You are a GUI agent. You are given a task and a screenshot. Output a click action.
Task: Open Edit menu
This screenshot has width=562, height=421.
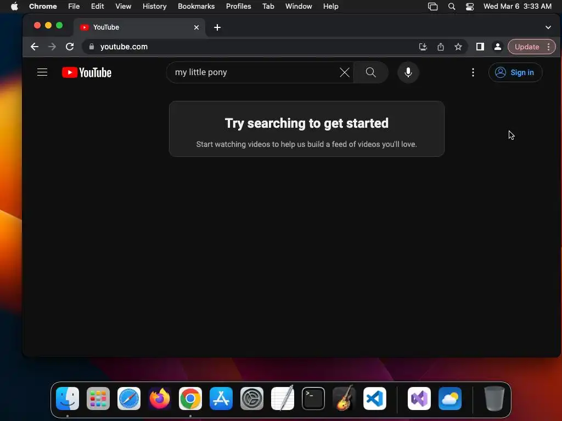point(97,6)
